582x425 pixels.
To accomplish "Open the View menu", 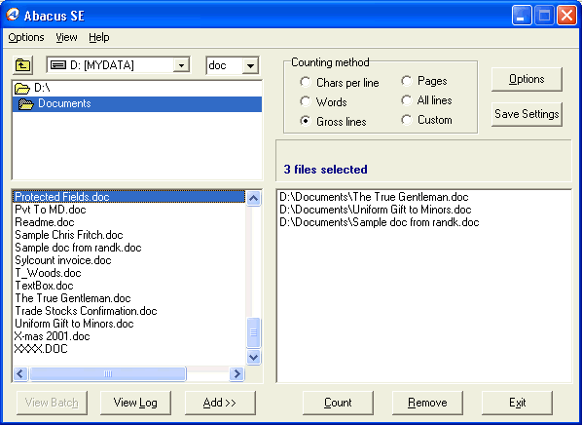I will (66, 37).
